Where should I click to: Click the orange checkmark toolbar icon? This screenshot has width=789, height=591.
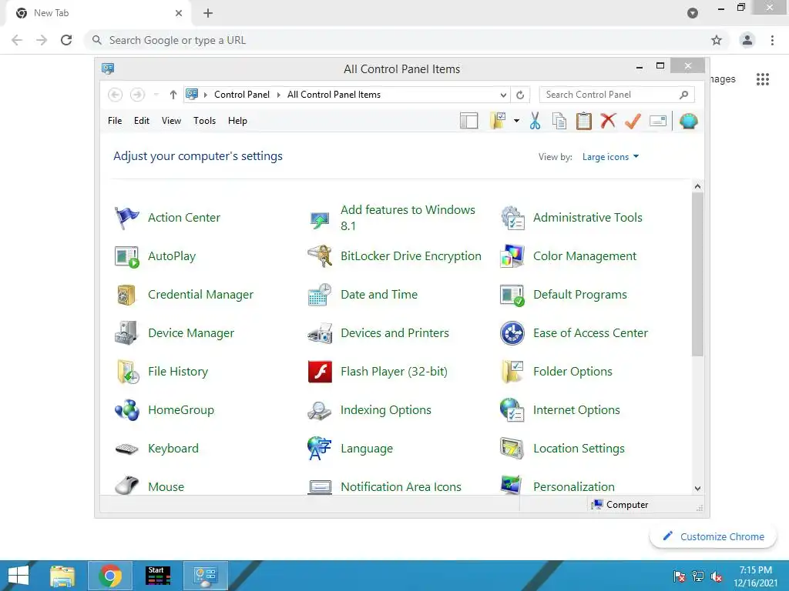(x=633, y=121)
